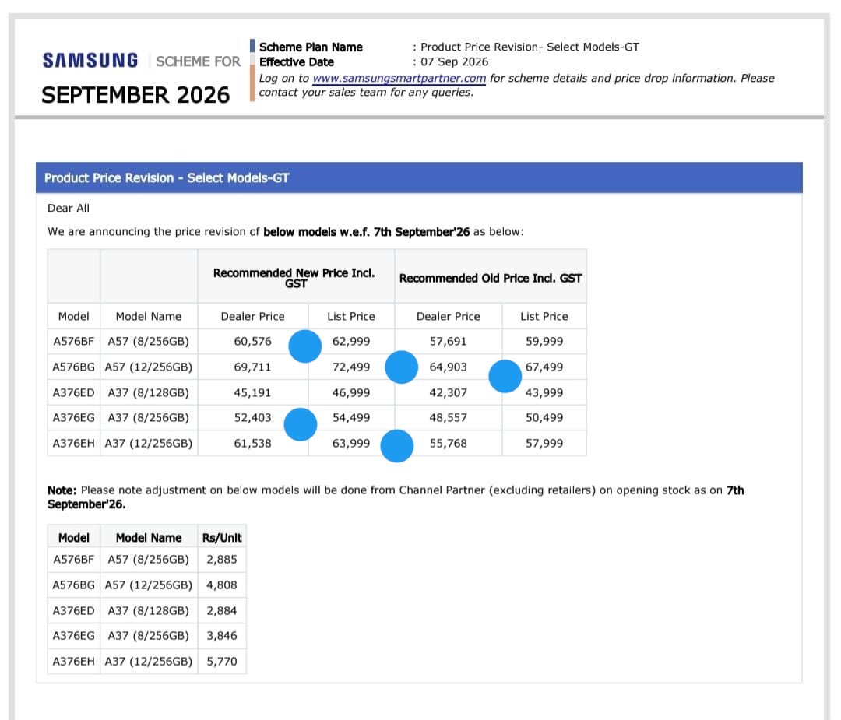Select new list price 54,499
This screenshot has width=841, height=720.
[350, 418]
